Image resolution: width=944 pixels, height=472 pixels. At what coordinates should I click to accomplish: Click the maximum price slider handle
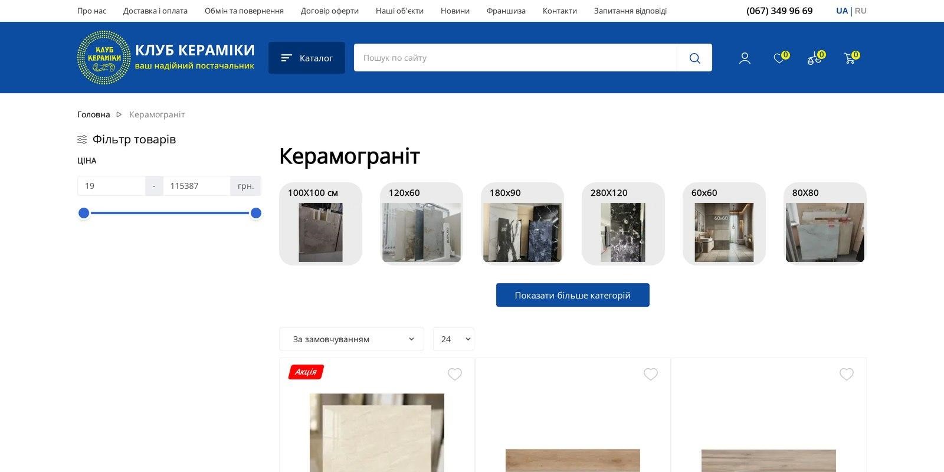coord(256,213)
